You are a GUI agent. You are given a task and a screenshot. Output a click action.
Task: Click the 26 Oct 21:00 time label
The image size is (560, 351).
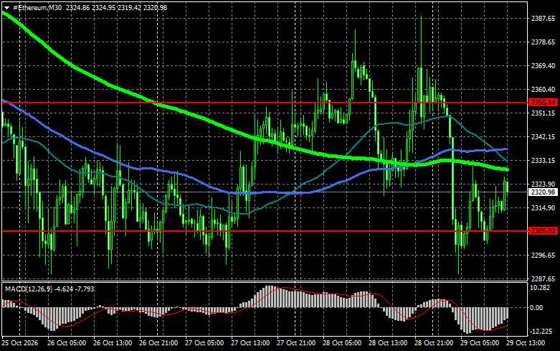click(x=158, y=343)
